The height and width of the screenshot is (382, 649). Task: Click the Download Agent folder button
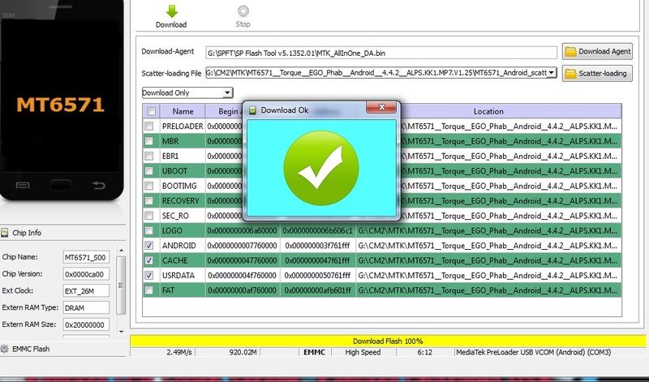[x=597, y=51]
